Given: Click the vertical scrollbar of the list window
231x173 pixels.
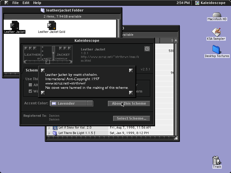Looking at the screenshot, I should [x=176, y=89].
